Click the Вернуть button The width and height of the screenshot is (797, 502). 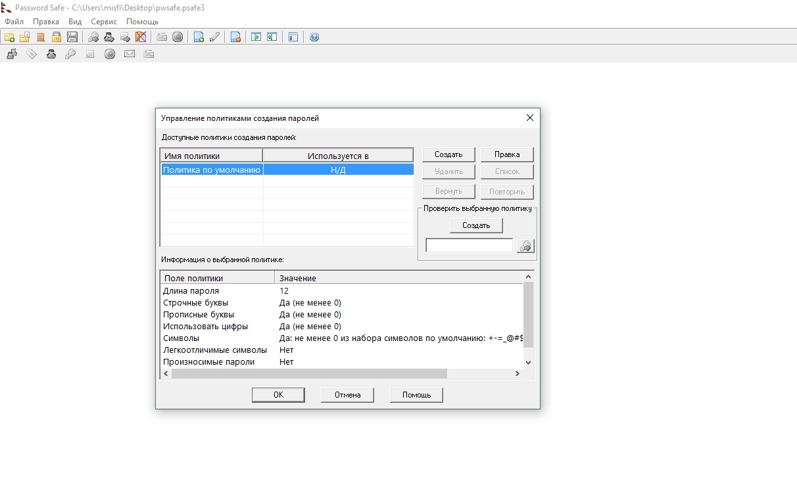(x=448, y=192)
